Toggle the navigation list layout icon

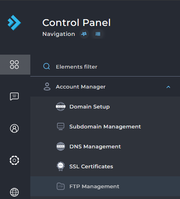coord(98,34)
